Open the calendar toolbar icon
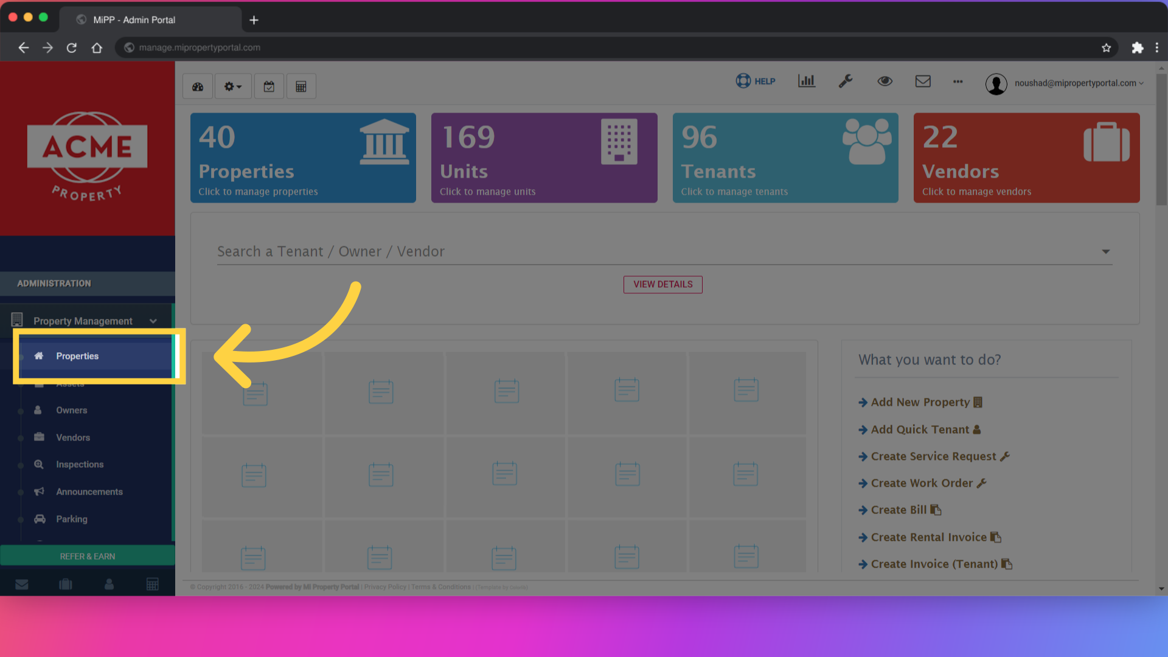The image size is (1168, 657). click(x=269, y=86)
